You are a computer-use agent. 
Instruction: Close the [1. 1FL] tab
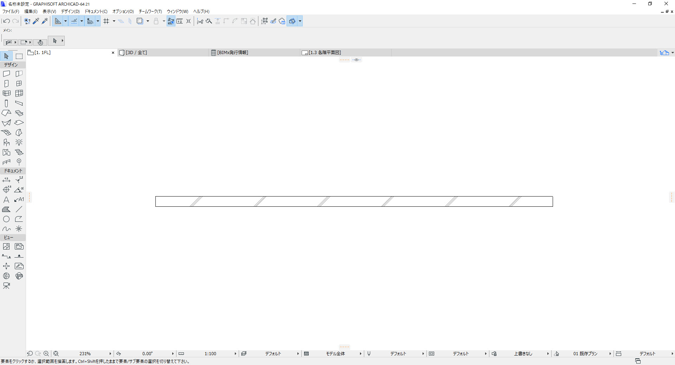click(x=113, y=53)
